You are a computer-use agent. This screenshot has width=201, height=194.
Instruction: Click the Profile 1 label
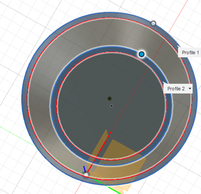tap(190, 52)
